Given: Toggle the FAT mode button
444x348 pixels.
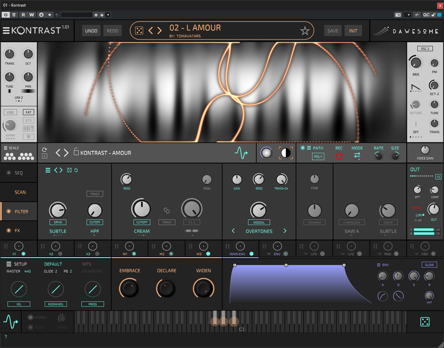Looking at the screenshot, I should [x=28, y=113].
